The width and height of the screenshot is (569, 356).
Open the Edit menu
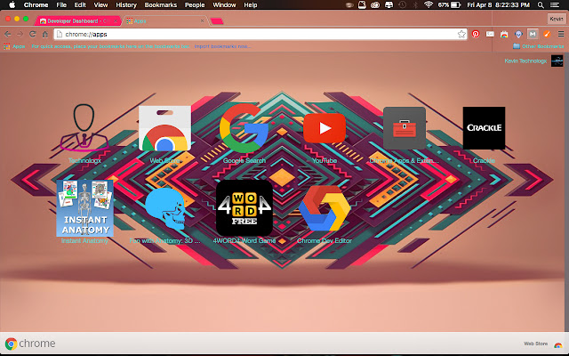click(x=80, y=5)
